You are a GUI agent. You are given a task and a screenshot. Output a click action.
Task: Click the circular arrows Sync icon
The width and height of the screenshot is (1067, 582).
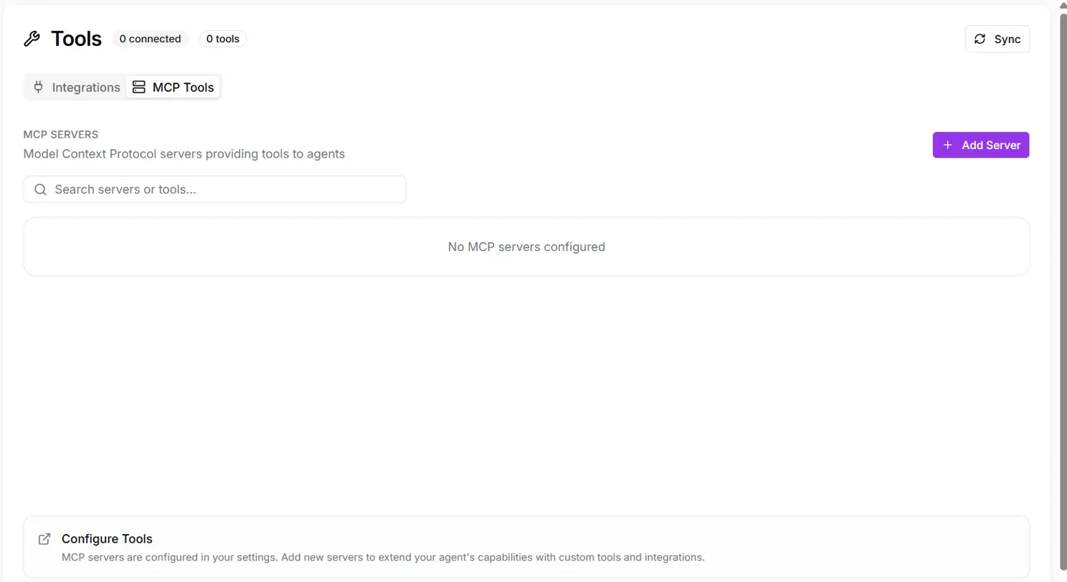pos(980,39)
